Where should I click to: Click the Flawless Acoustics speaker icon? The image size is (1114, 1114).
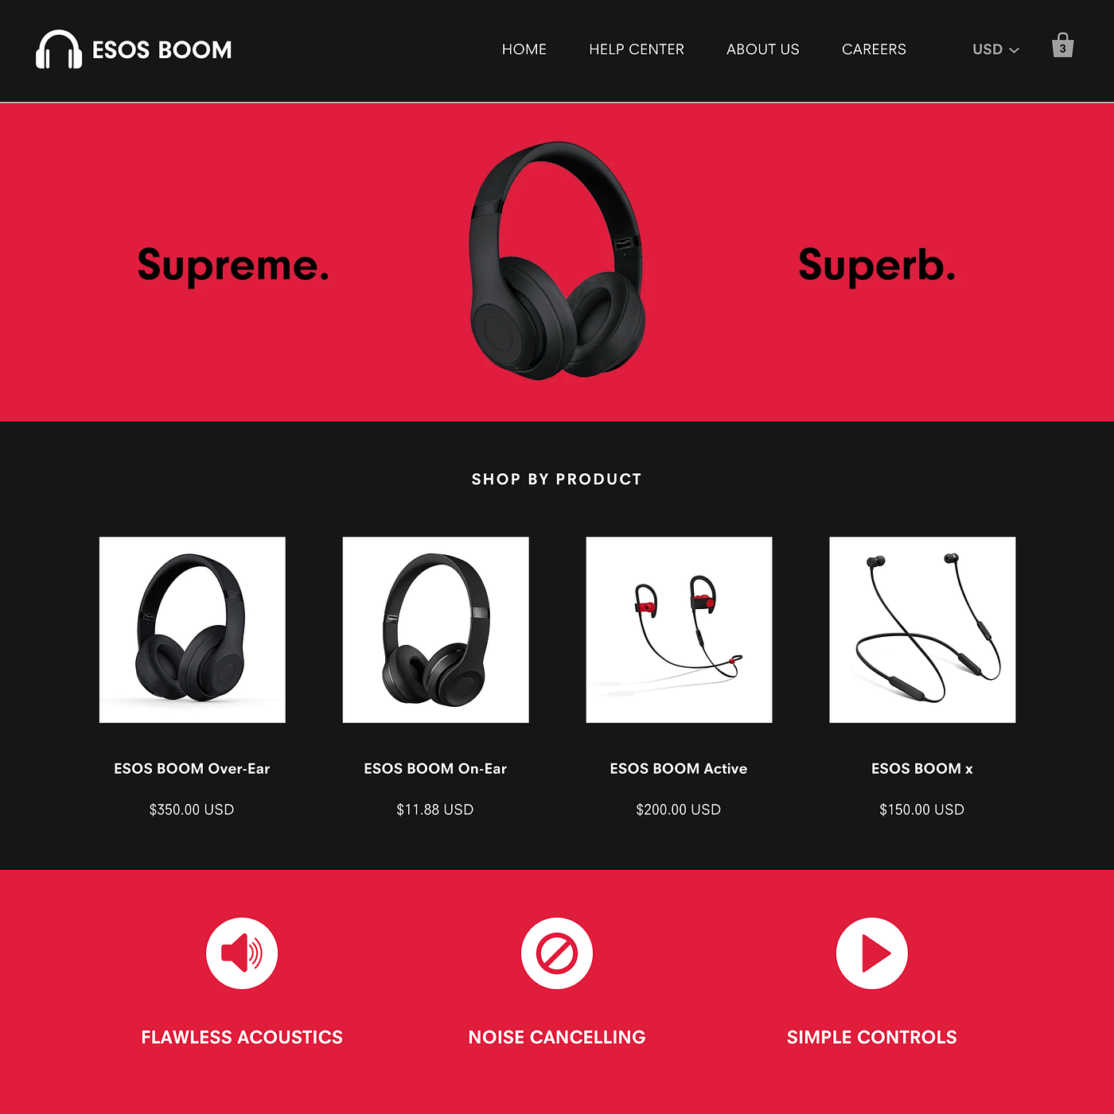pos(242,953)
